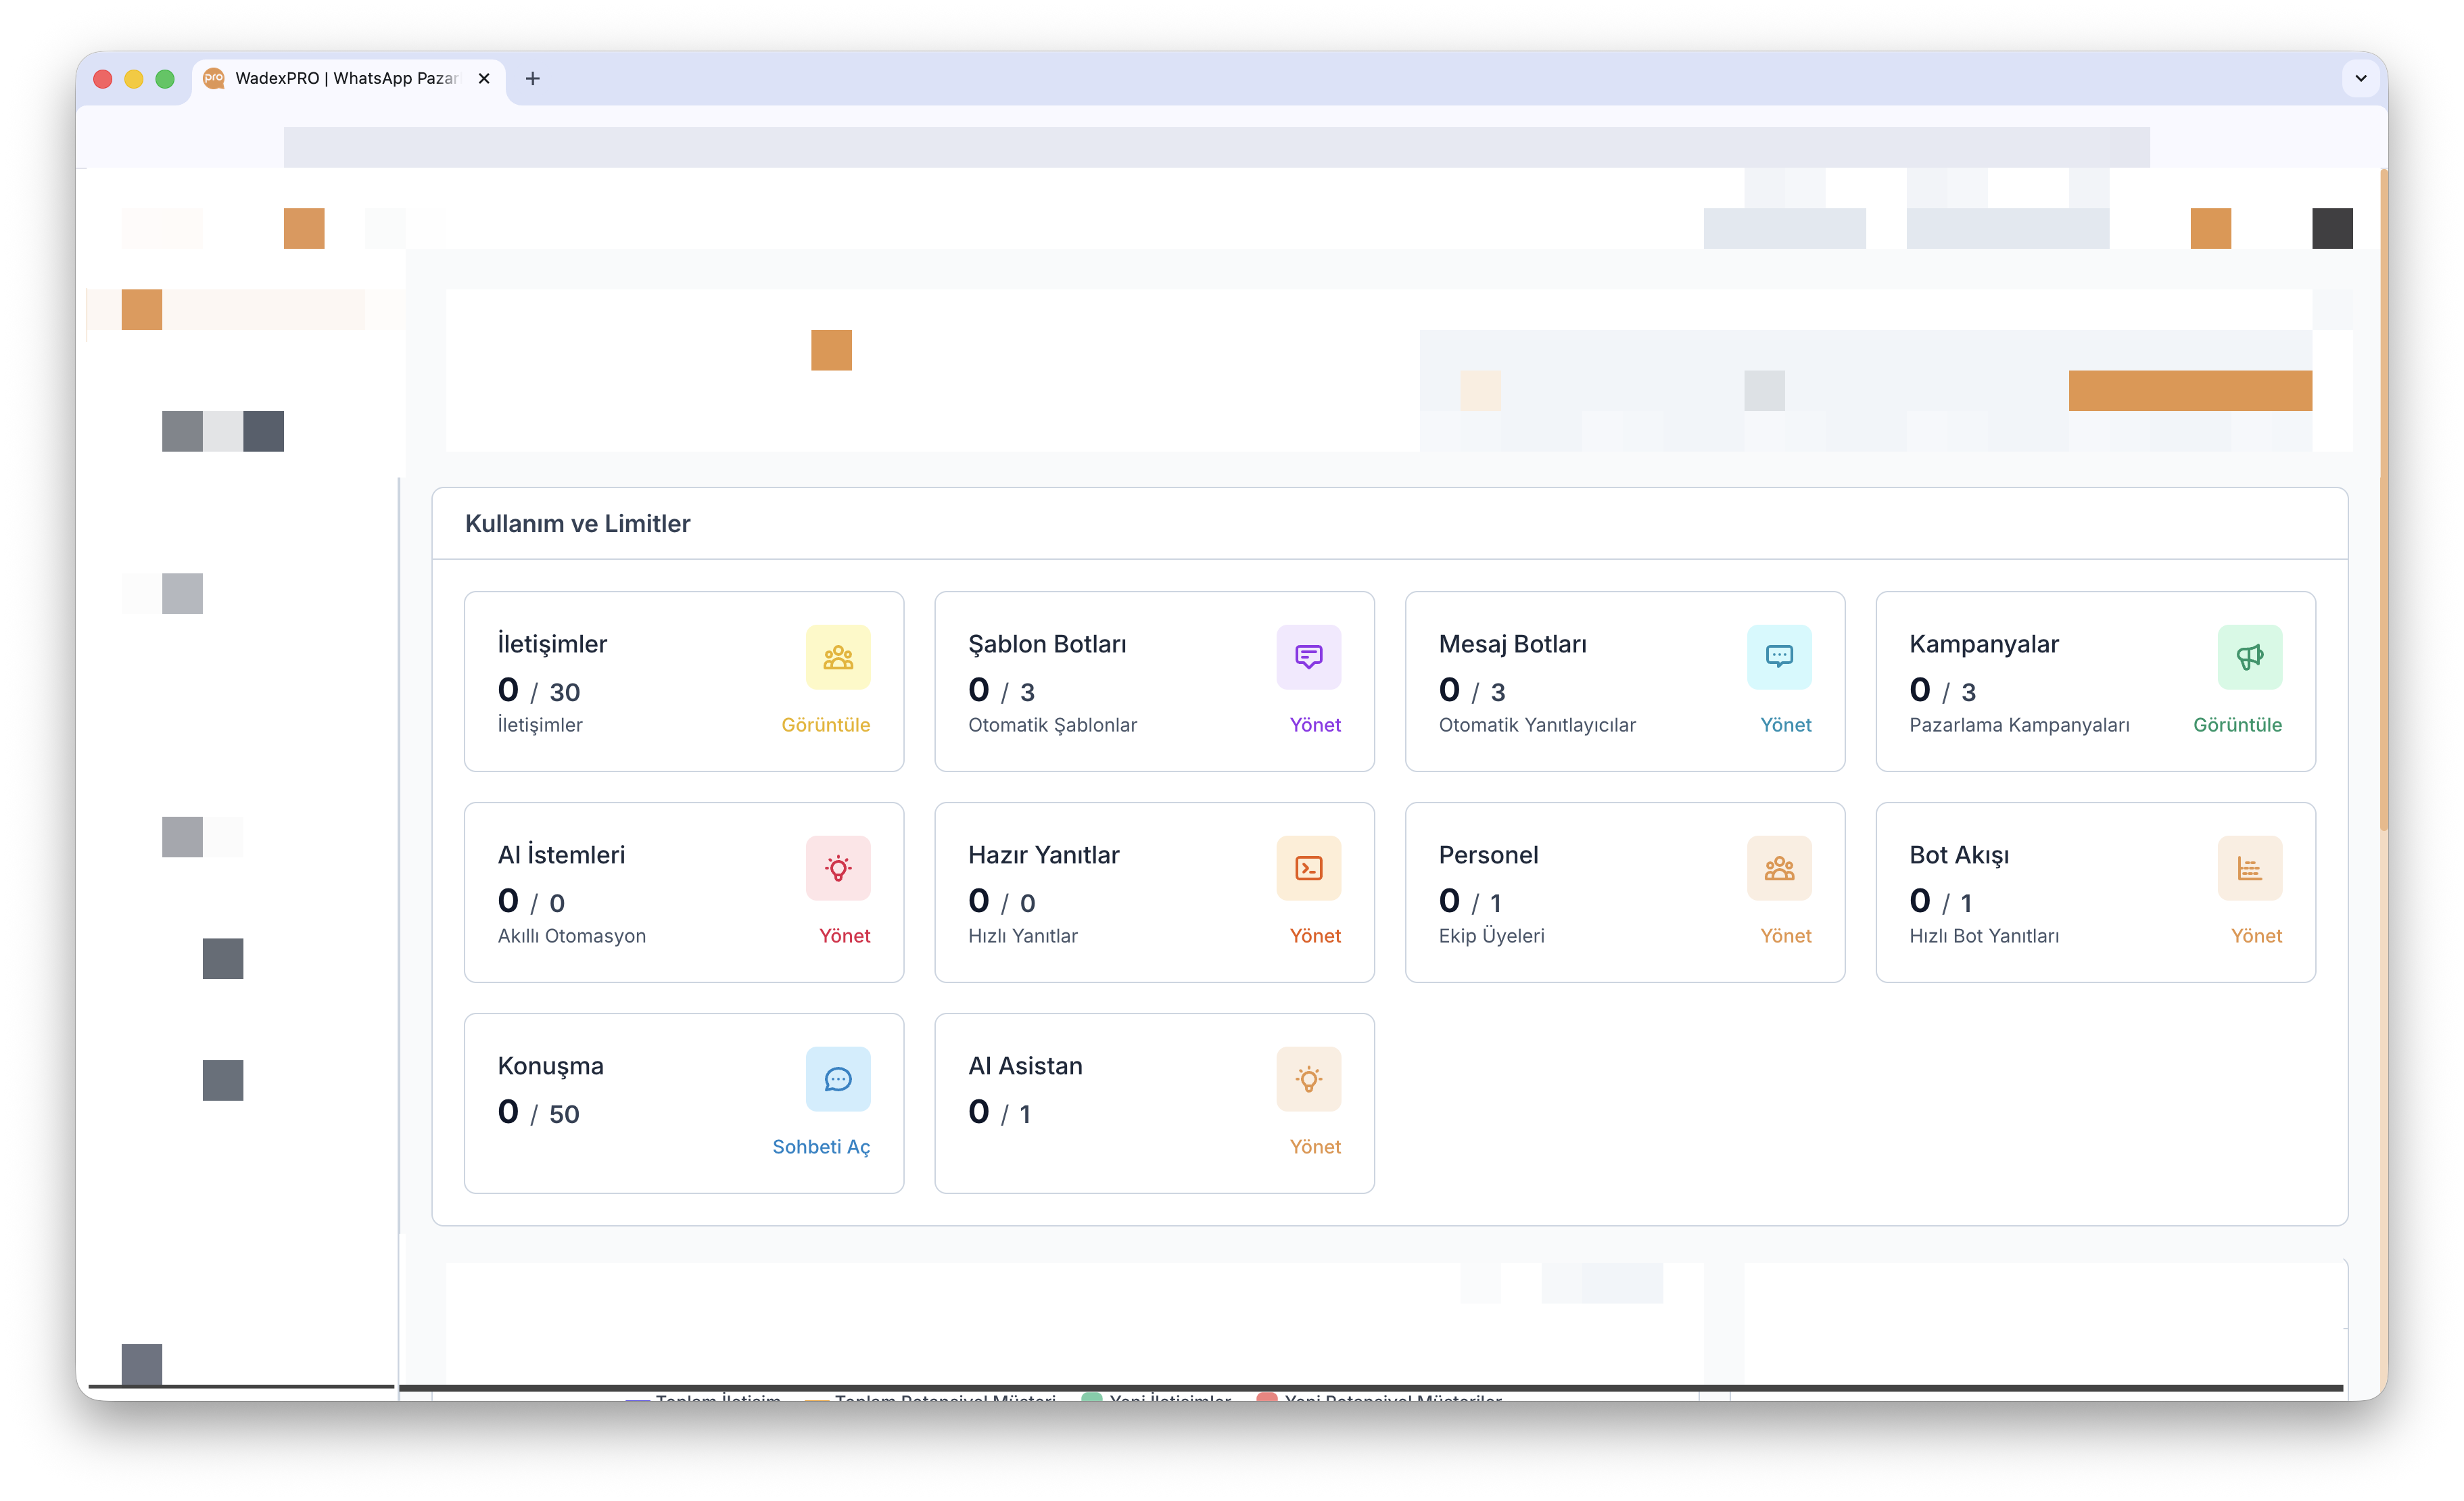Open Görüntüle link in İletişimler card
The image size is (2464, 1501).
coord(825,725)
